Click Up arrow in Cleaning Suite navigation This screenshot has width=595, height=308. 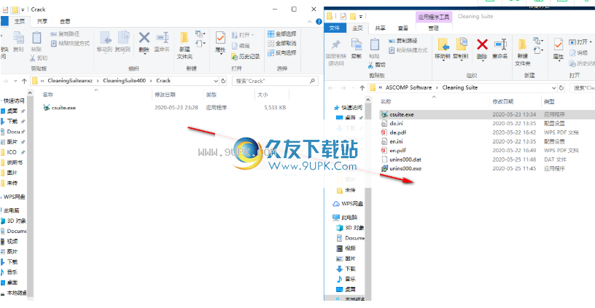tap(362, 87)
